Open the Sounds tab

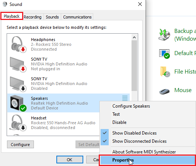click(52, 17)
